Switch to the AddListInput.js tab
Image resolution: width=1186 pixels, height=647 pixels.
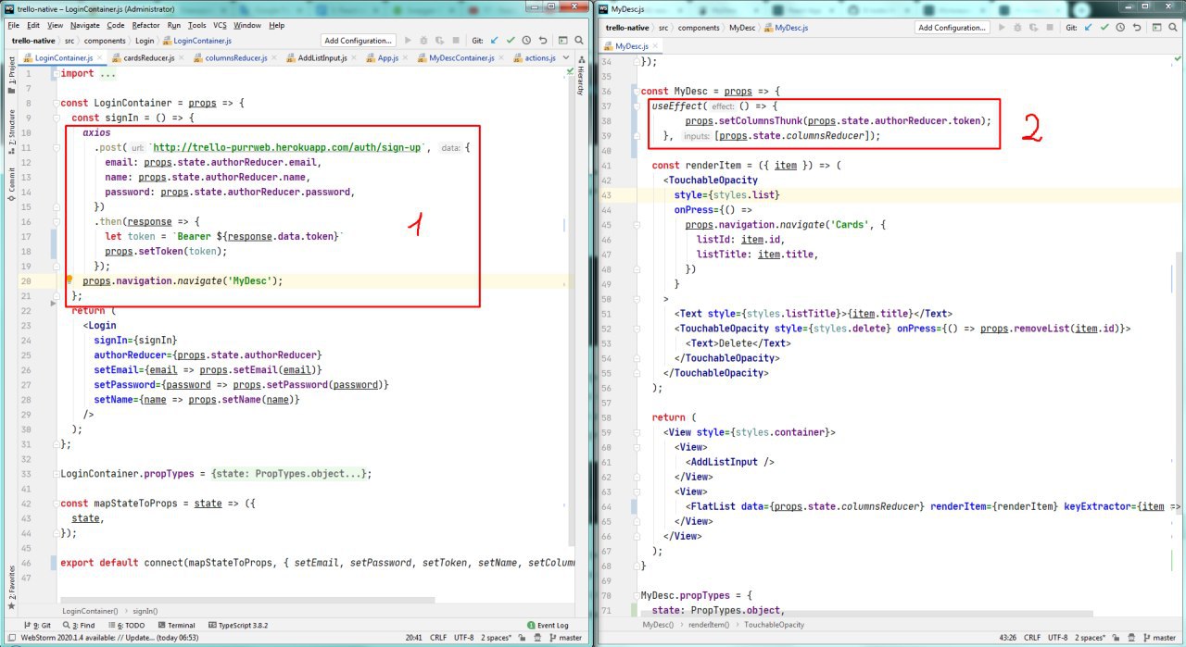coord(322,58)
